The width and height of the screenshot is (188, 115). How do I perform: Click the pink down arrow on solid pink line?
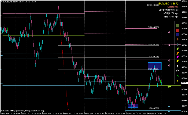(169, 61)
